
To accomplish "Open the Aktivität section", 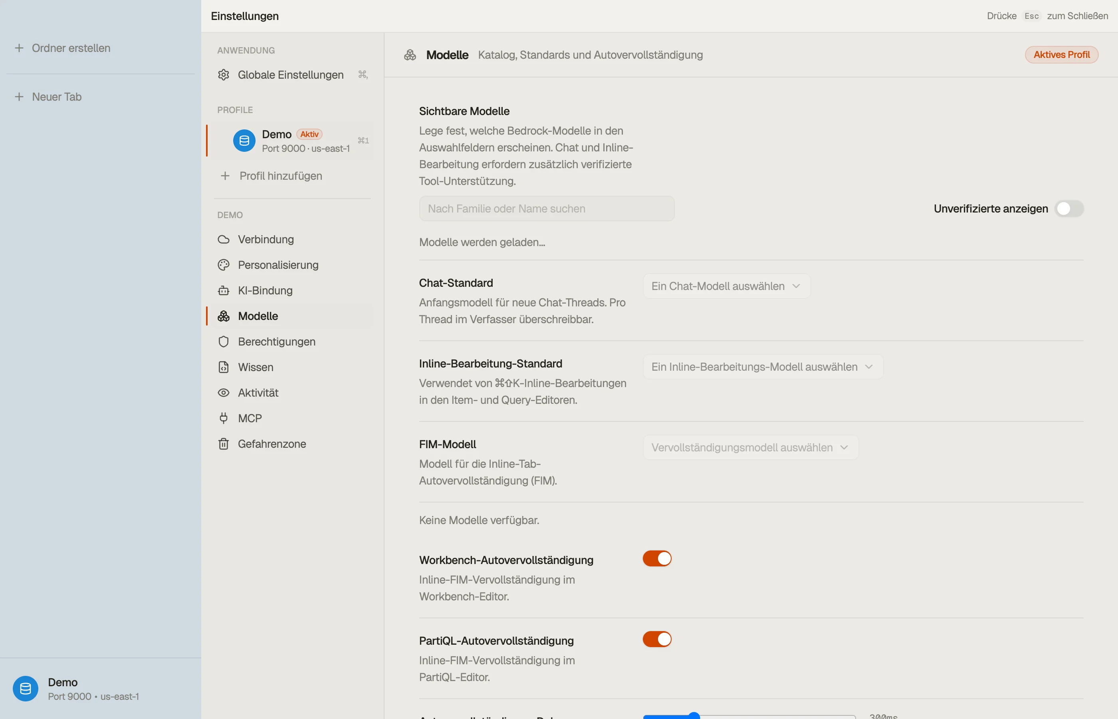I will tap(293, 393).
